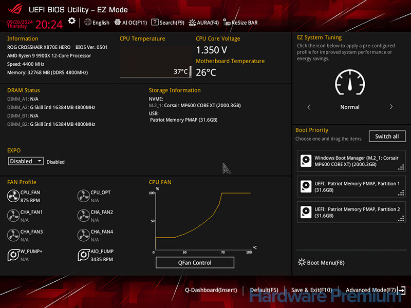
Task: Click the CPU_OPT fan icon
Action: tap(84, 196)
